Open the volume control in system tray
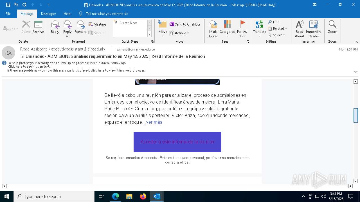Screen dimensions: 360x202 pos(324,196)
